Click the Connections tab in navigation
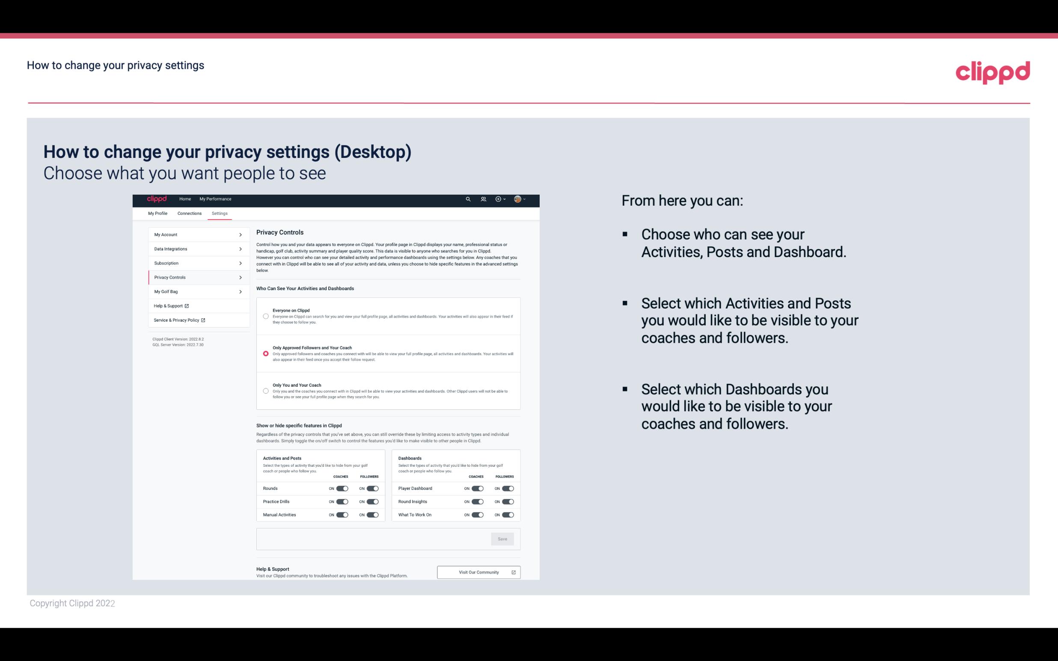 coord(189,213)
